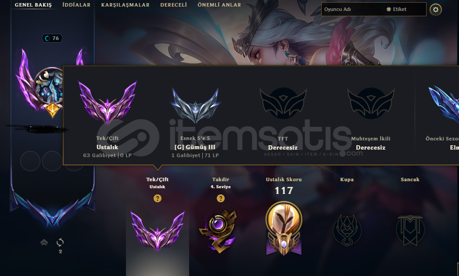Click the refresh arrows icon above 2
Image resolution: width=459 pixels, height=276 pixels.
60,242
